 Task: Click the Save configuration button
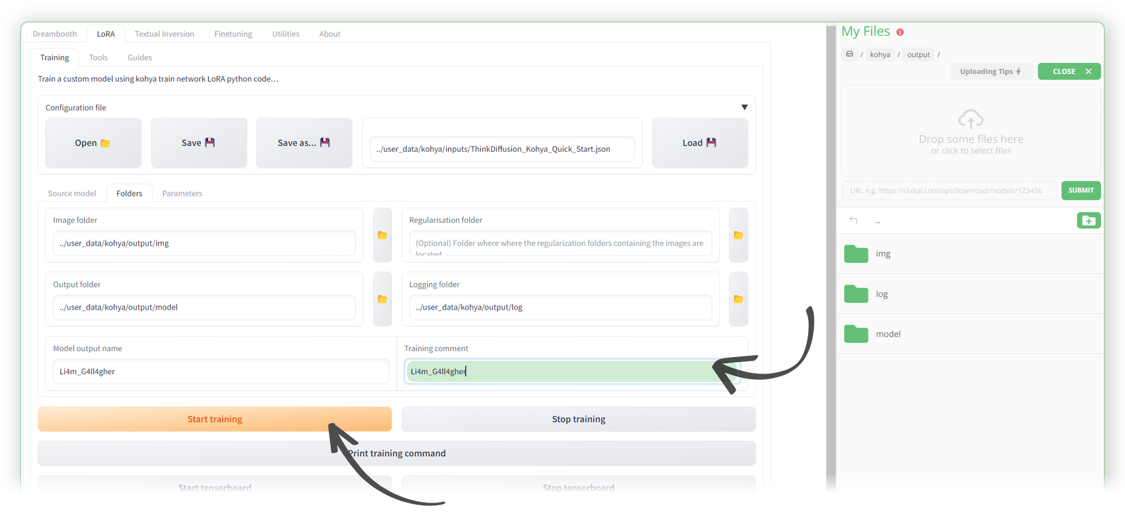pos(199,143)
